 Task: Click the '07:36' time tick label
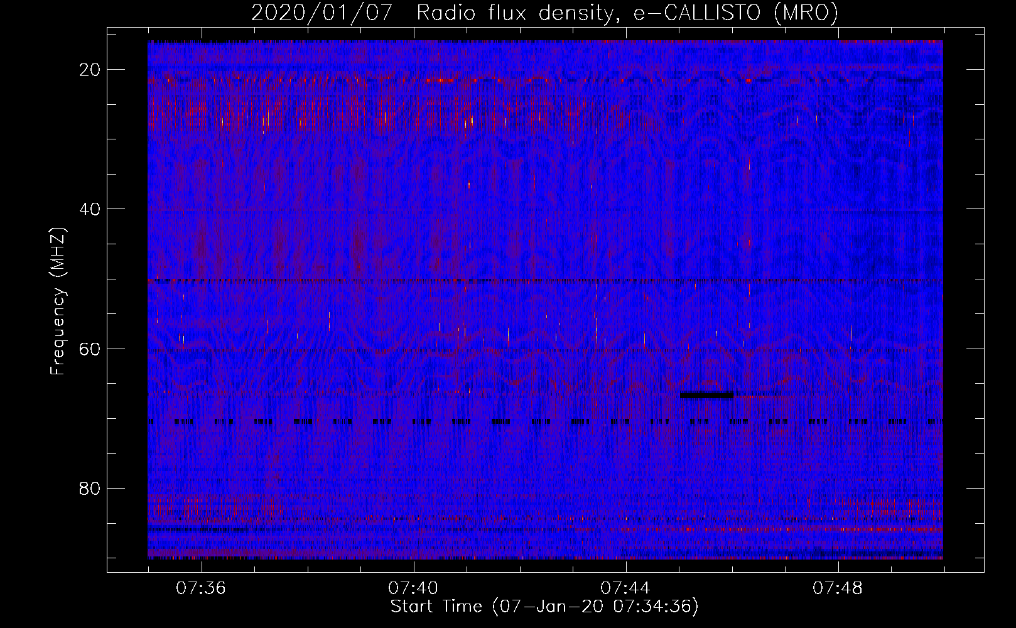[201, 588]
